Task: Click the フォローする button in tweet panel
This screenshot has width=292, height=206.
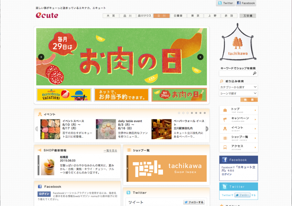Action: click(x=194, y=202)
